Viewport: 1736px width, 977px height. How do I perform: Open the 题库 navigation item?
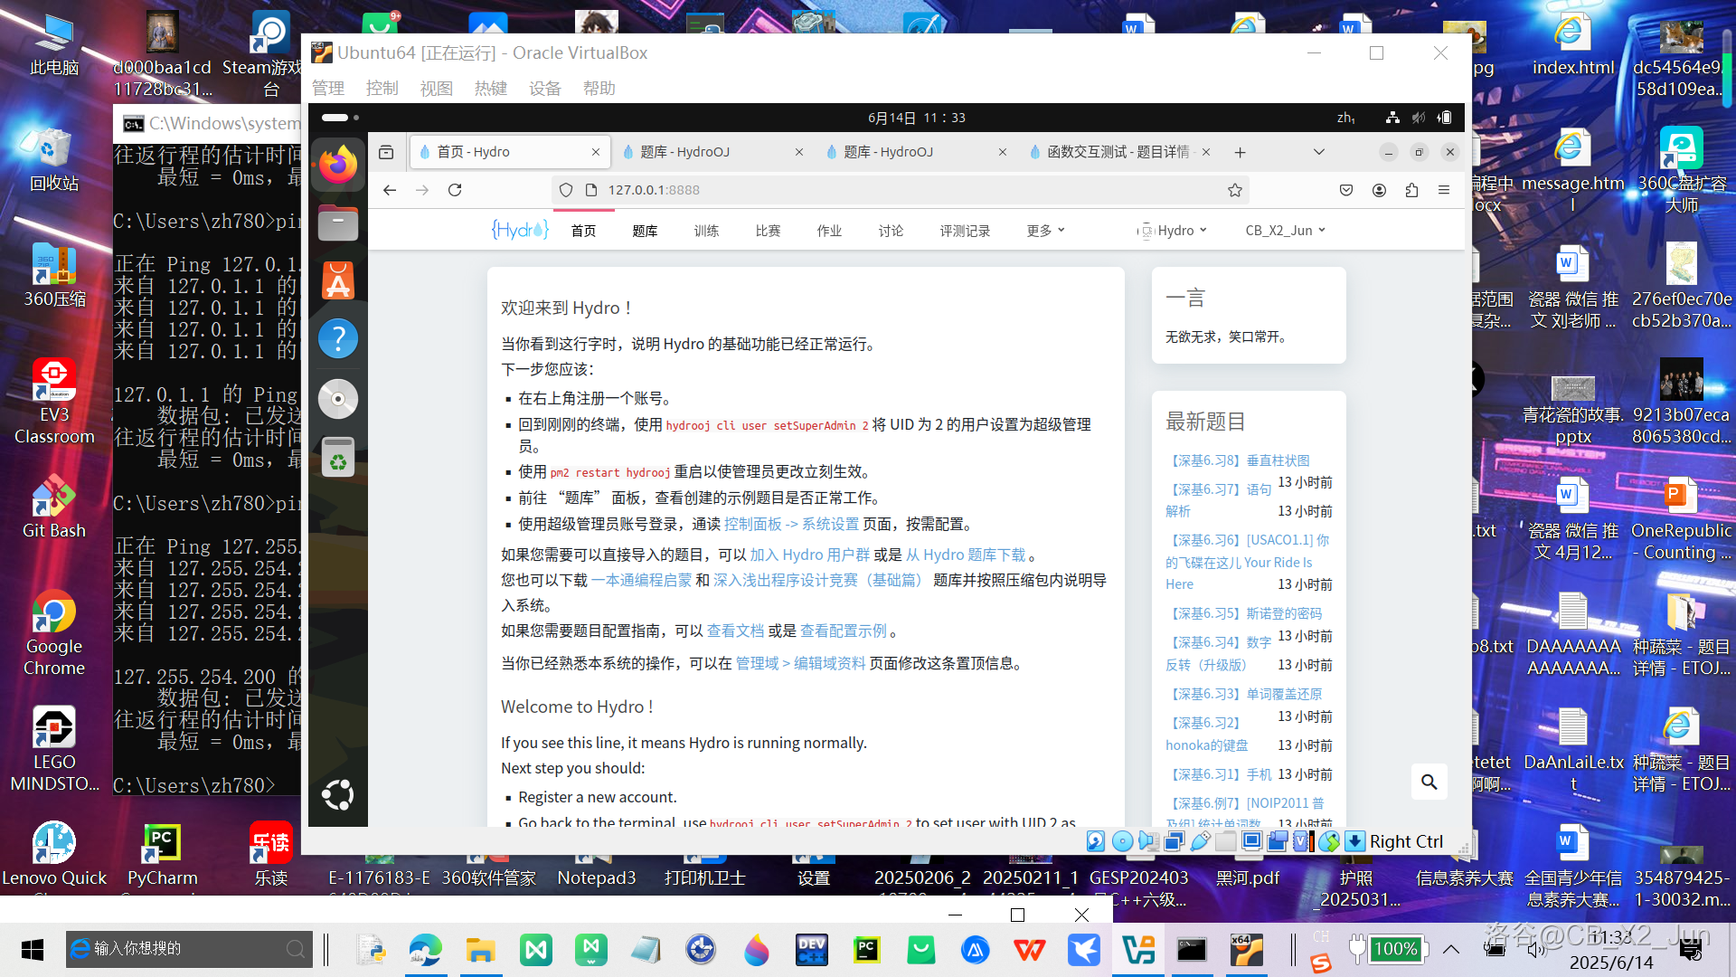645,231
